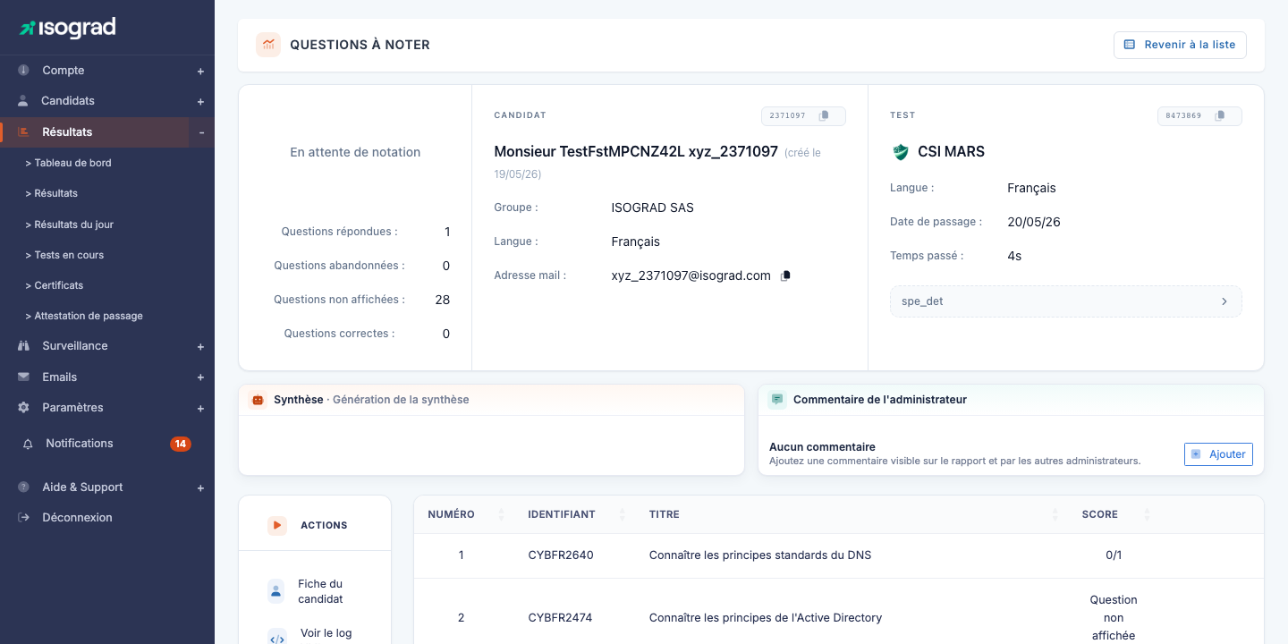Open Attestation de passage

[x=84, y=316]
